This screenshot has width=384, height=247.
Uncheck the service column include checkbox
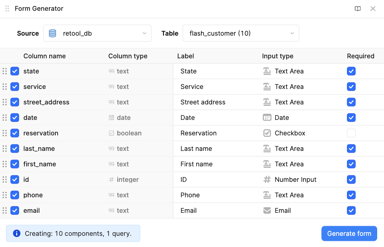click(x=15, y=87)
